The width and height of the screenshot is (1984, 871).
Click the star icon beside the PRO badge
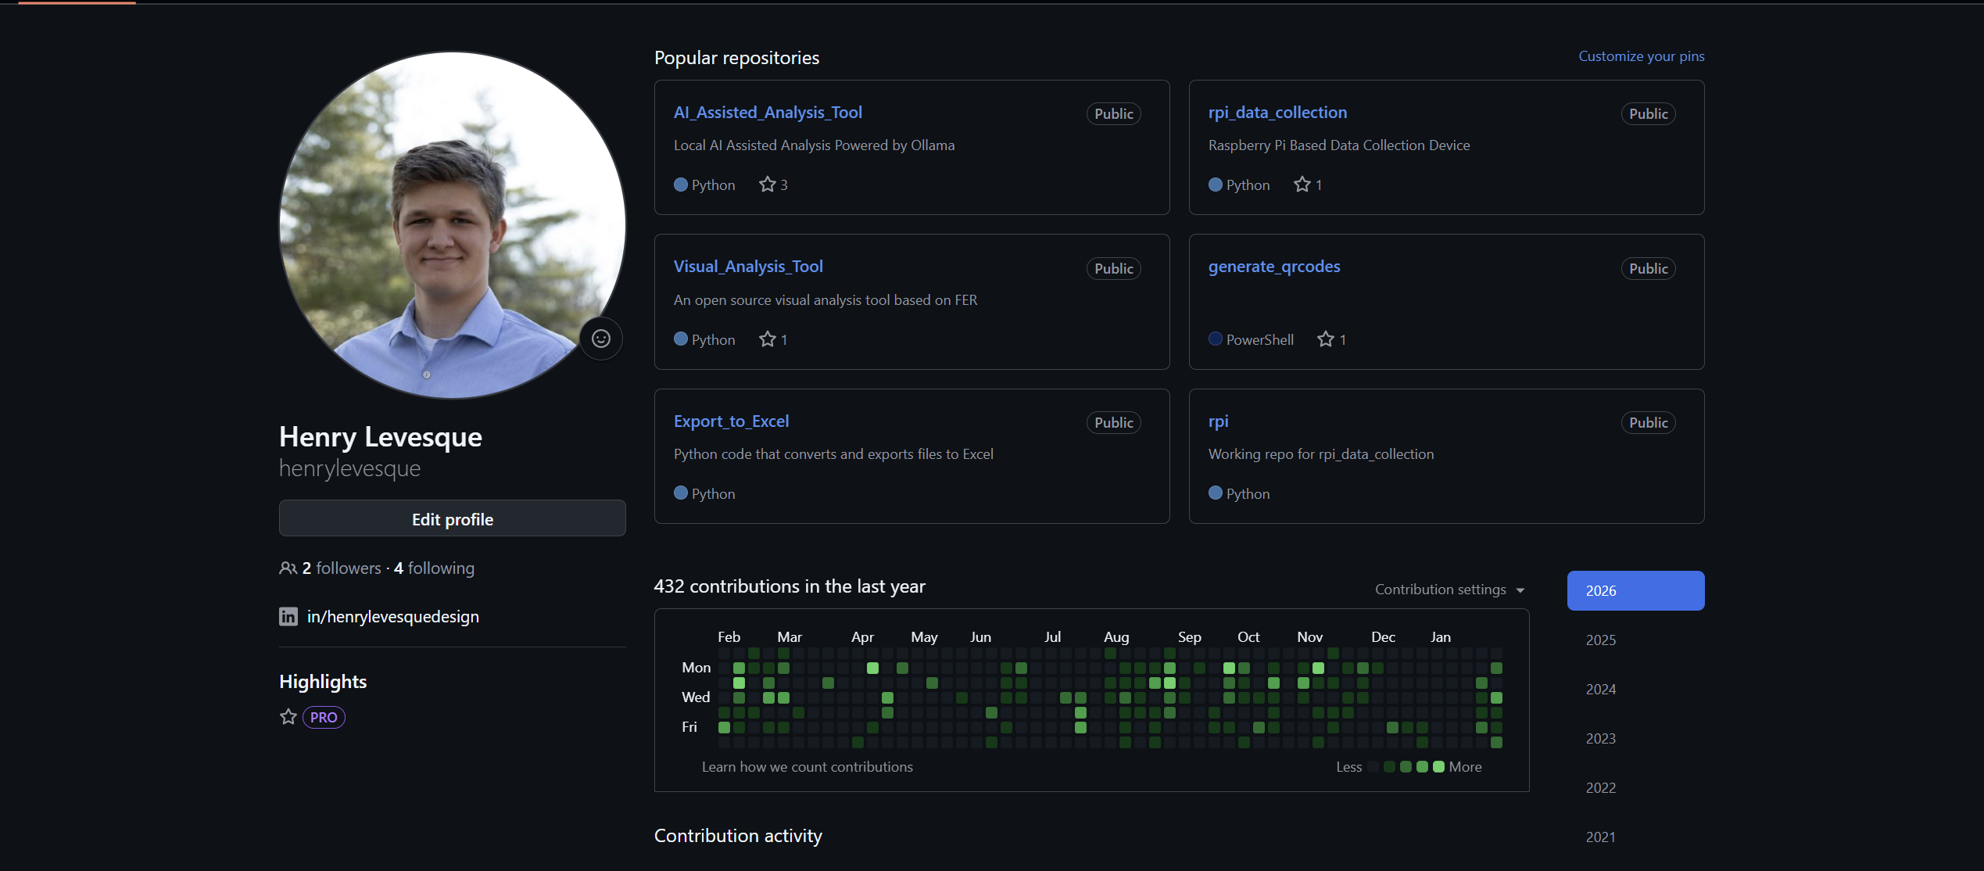288,717
